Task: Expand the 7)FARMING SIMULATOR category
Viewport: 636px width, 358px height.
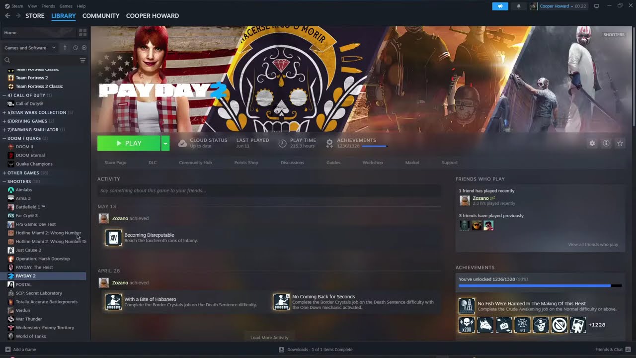Action: coord(4,130)
